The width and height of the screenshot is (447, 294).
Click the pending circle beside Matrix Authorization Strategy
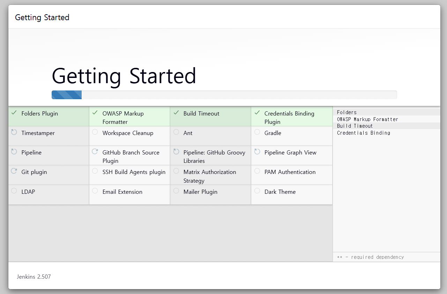(x=176, y=171)
